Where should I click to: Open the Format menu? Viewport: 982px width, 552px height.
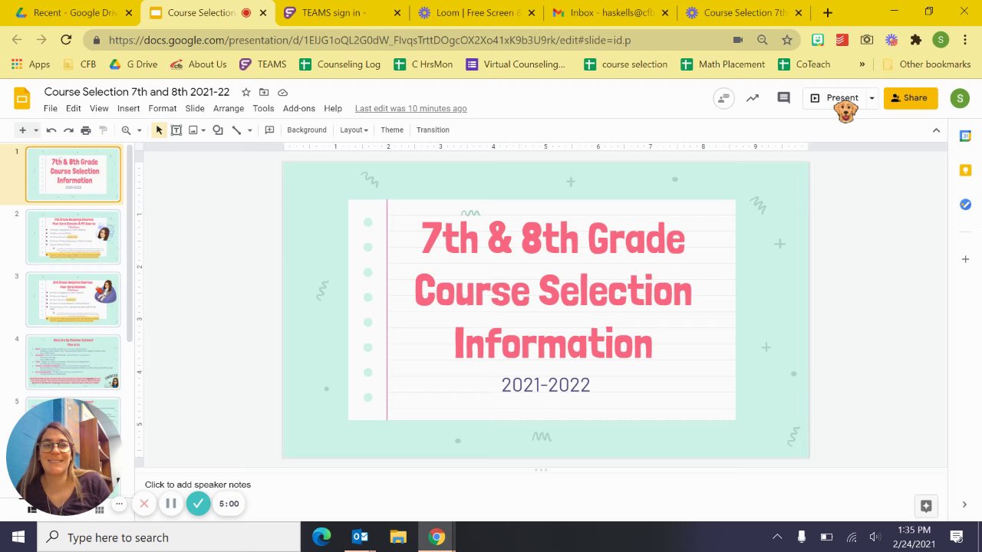coord(163,109)
